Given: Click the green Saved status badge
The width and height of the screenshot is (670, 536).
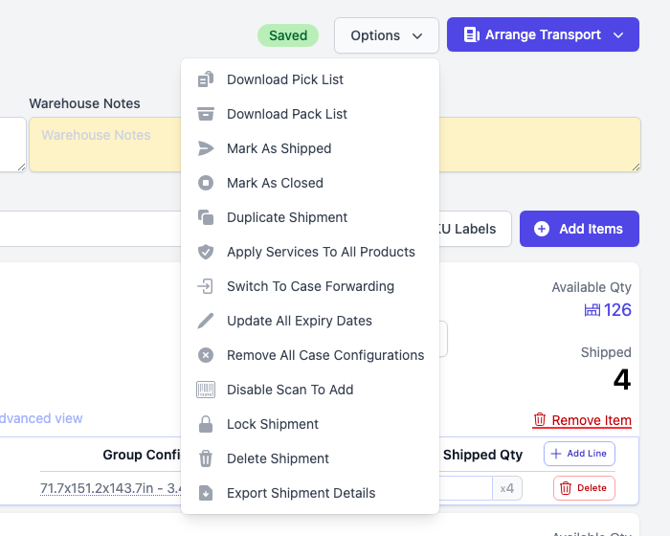Looking at the screenshot, I should click(288, 35).
